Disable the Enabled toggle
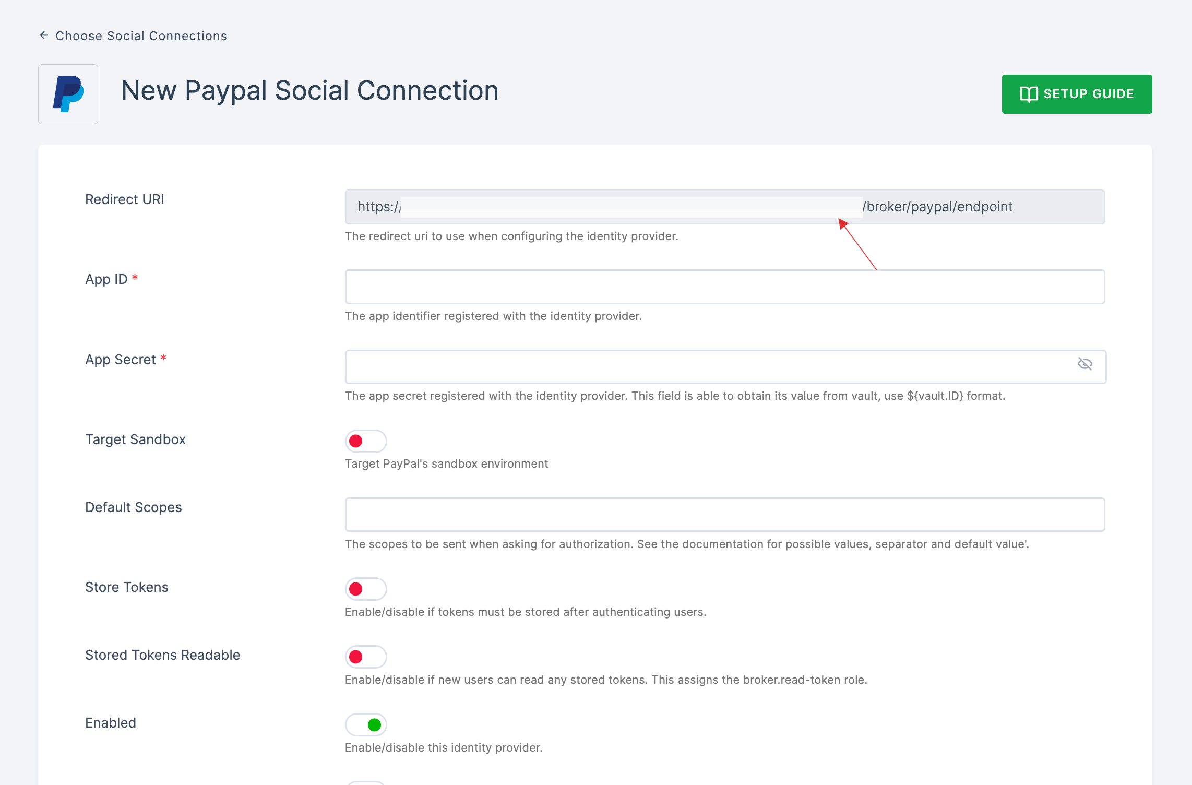 pos(366,724)
